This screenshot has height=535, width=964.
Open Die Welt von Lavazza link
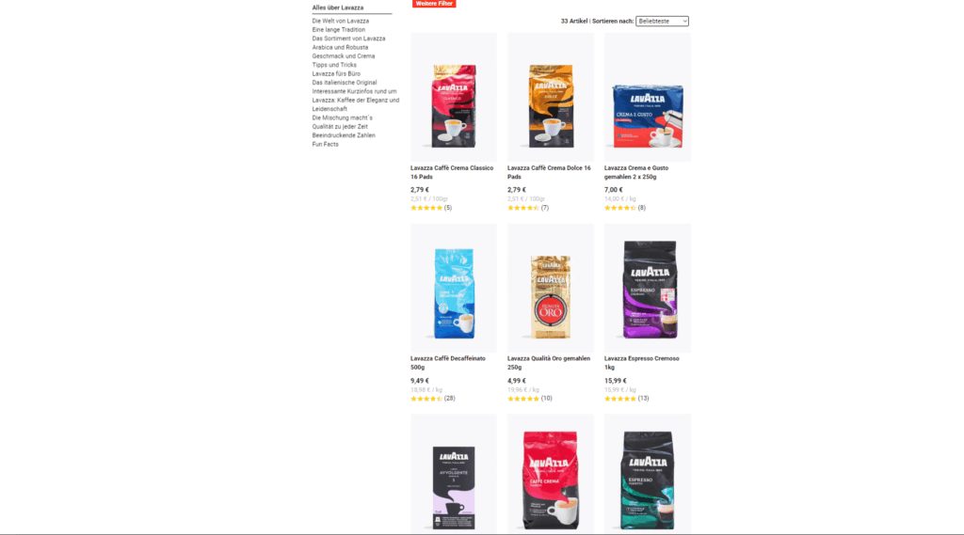[x=341, y=21]
